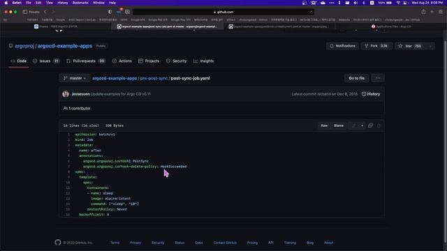This screenshot has height=251, width=447.
Task: Click the delete file trash icon
Action: [379, 125]
